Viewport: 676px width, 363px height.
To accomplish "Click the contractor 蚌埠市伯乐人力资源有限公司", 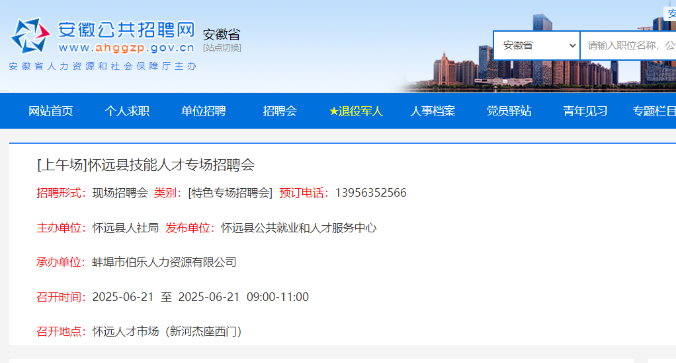I will [x=164, y=262].
